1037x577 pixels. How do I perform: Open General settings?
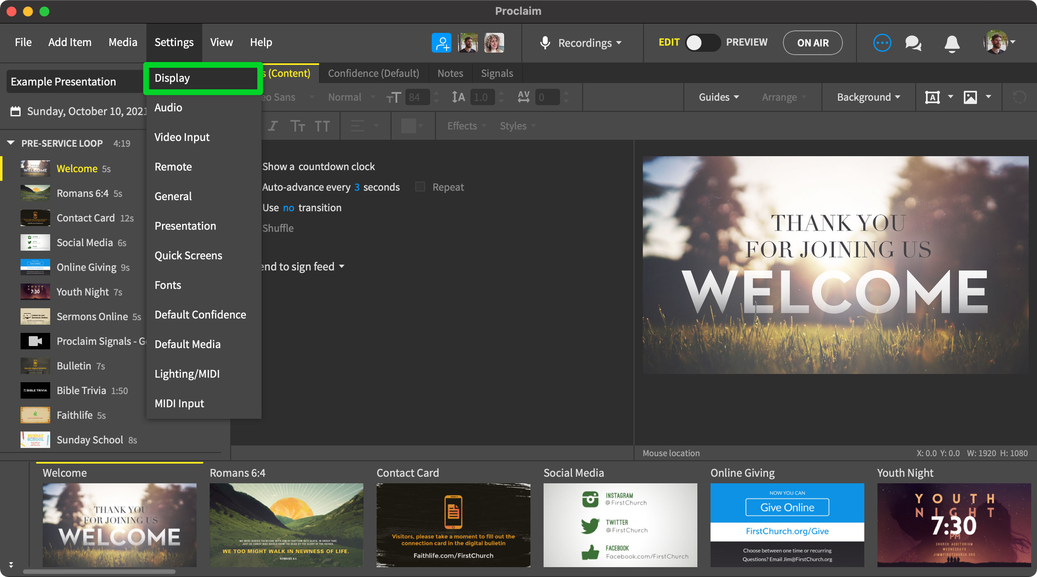coord(204,196)
